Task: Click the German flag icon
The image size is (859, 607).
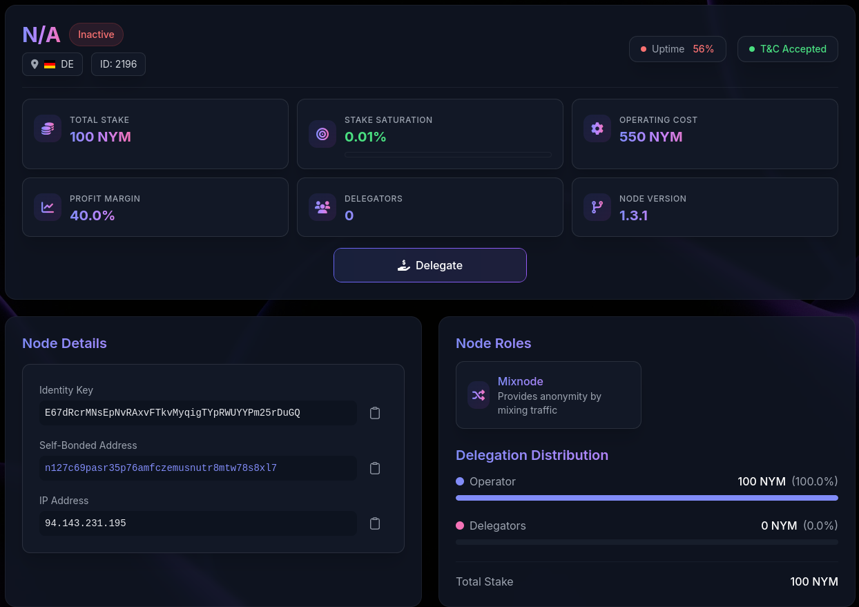Action: point(50,64)
